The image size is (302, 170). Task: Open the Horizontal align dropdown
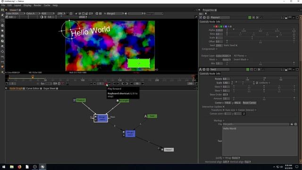226,161
